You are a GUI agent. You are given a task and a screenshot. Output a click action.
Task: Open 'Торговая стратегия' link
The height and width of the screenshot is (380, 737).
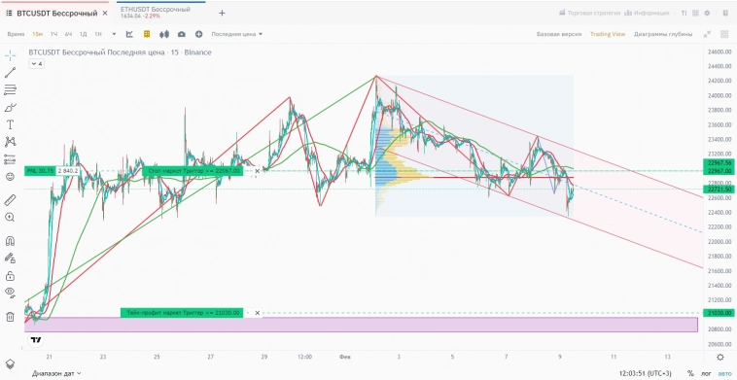(x=590, y=14)
